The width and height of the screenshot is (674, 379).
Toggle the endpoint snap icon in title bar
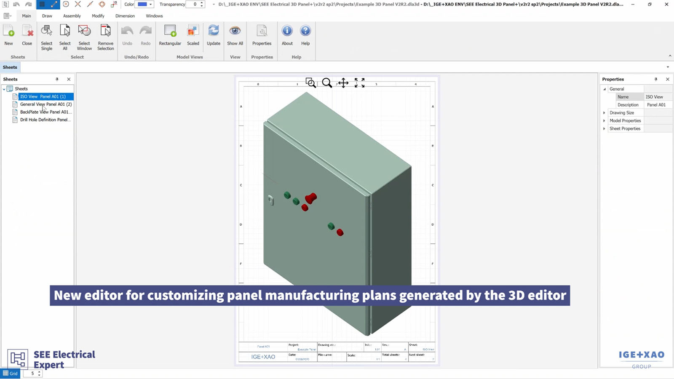coord(53,4)
